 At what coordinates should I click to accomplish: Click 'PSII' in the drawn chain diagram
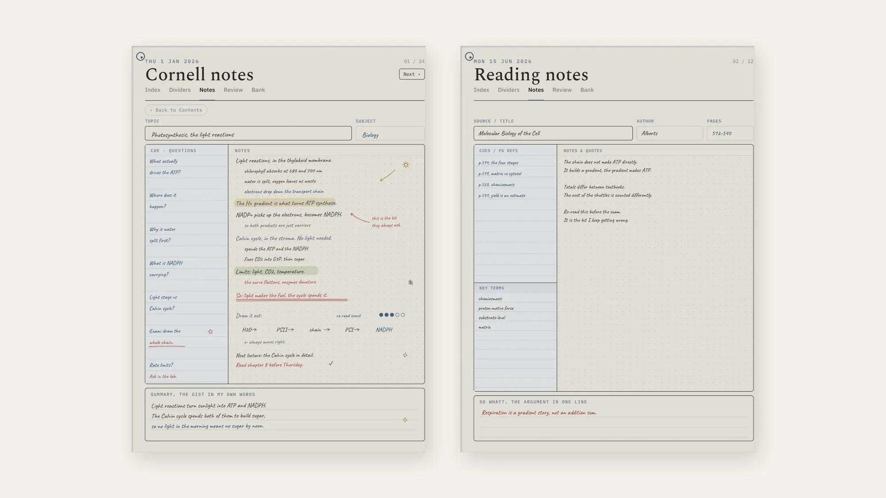click(282, 330)
